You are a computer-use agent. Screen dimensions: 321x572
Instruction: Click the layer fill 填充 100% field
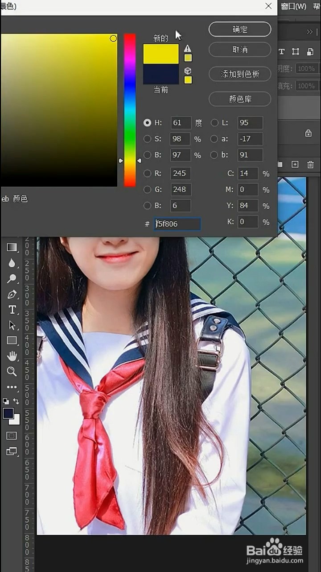tap(307, 86)
